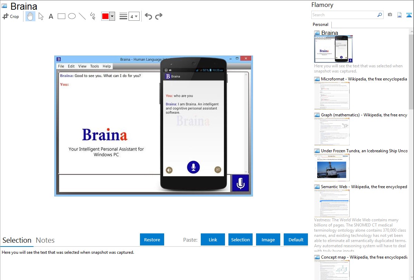This screenshot has width=414, height=280.
Task: Click the snapshot icon beside Graph (mathematics) title
Action: click(317, 115)
